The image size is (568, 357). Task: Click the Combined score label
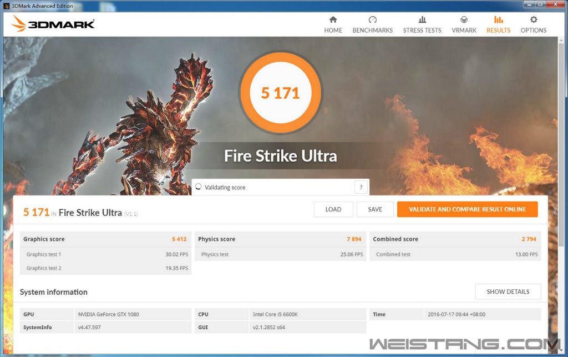[395, 239]
